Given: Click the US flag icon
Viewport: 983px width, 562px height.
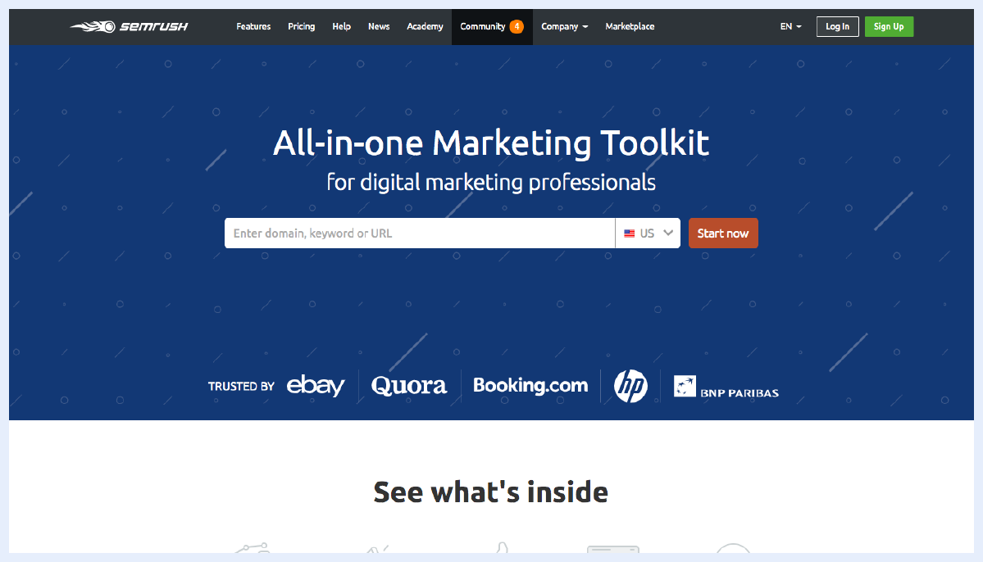Looking at the screenshot, I should pyautogui.click(x=630, y=233).
